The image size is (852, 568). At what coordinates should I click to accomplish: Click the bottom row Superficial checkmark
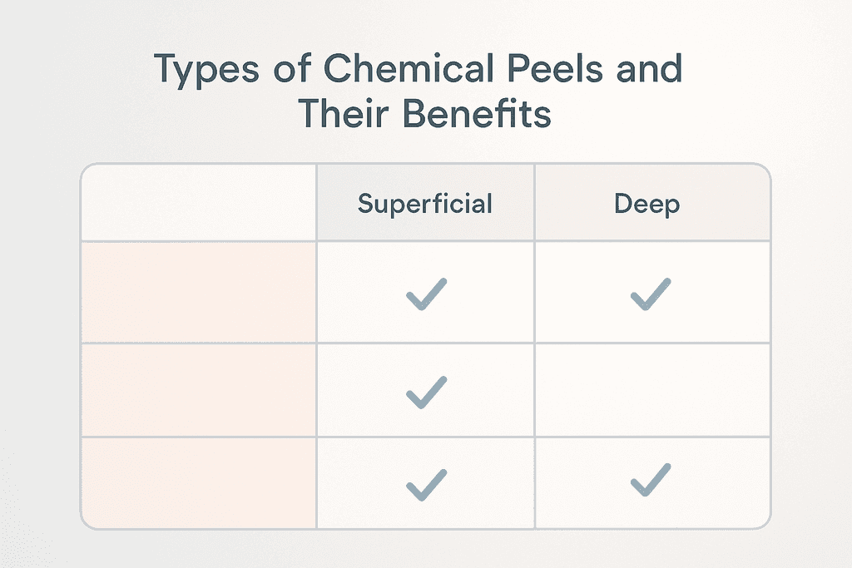[426, 483]
